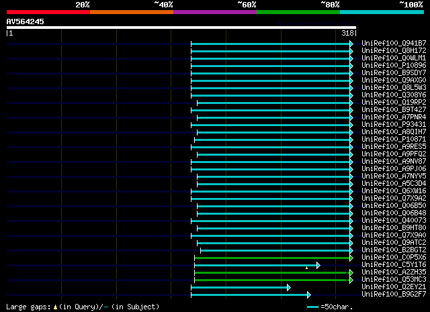Select hit label UniRef100_Q2EY21
Image resolution: width=430 pixels, height=312 pixels.
click(394, 287)
